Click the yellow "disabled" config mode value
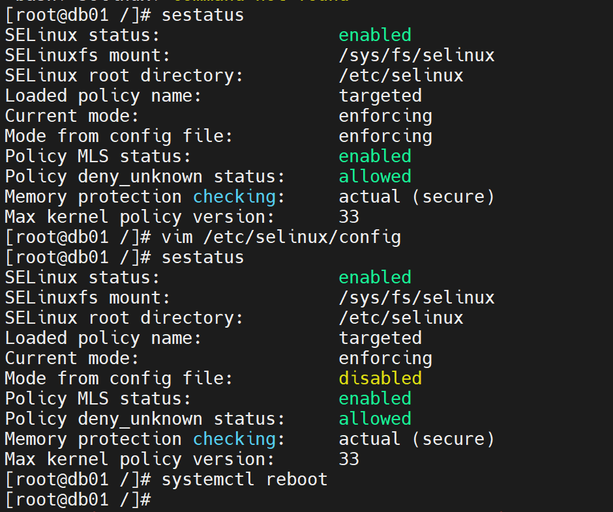Image resolution: width=613 pixels, height=512 pixels. point(380,378)
